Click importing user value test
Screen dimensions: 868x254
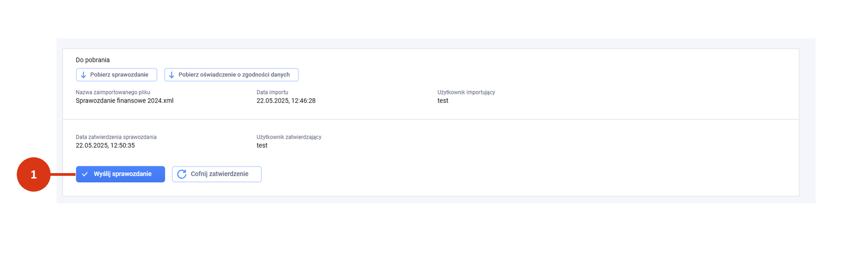pos(443,101)
